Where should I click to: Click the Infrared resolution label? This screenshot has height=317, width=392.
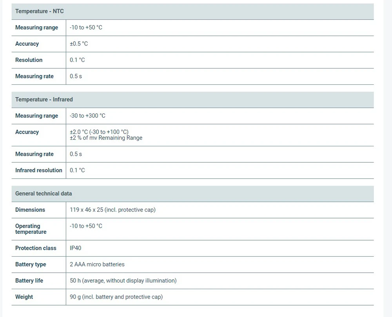38,170
